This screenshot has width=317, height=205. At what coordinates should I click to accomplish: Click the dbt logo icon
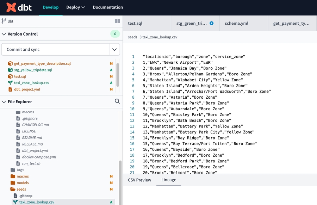[12, 7]
